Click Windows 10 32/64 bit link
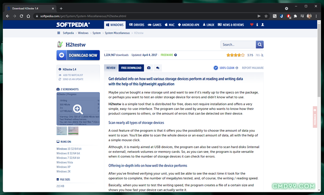 [69, 149]
